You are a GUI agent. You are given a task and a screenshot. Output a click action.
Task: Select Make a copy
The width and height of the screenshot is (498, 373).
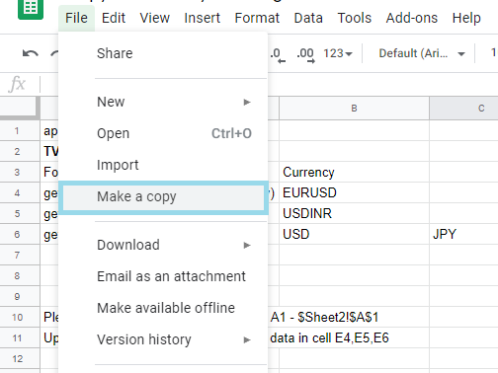[163, 196]
